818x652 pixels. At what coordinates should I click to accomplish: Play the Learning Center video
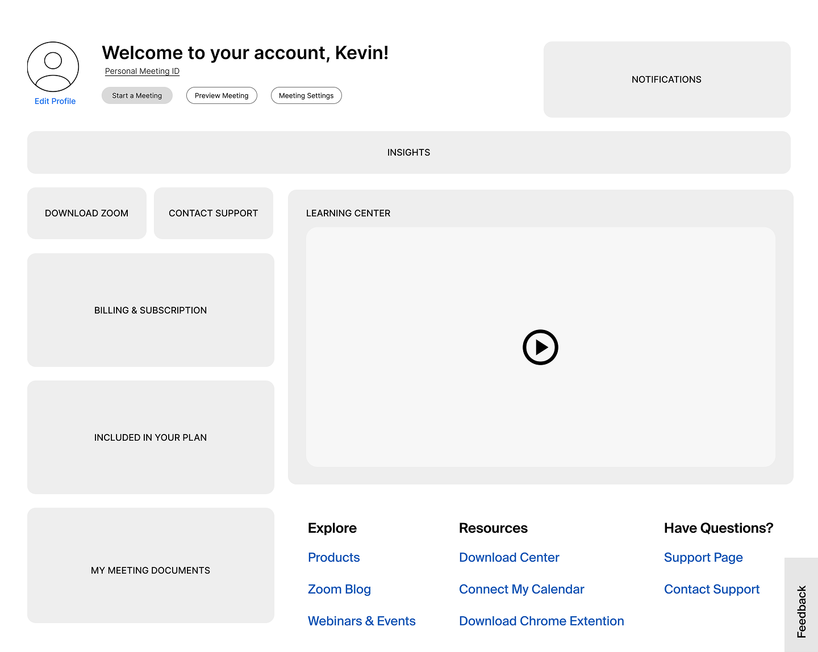pos(540,347)
